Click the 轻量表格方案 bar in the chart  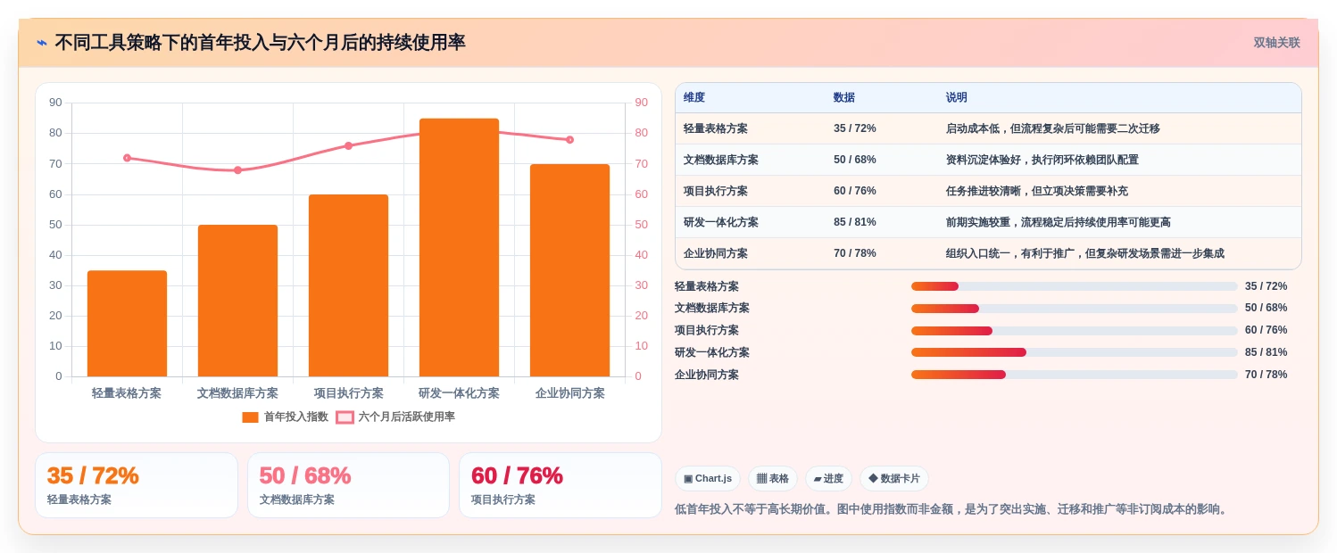point(127,323)
